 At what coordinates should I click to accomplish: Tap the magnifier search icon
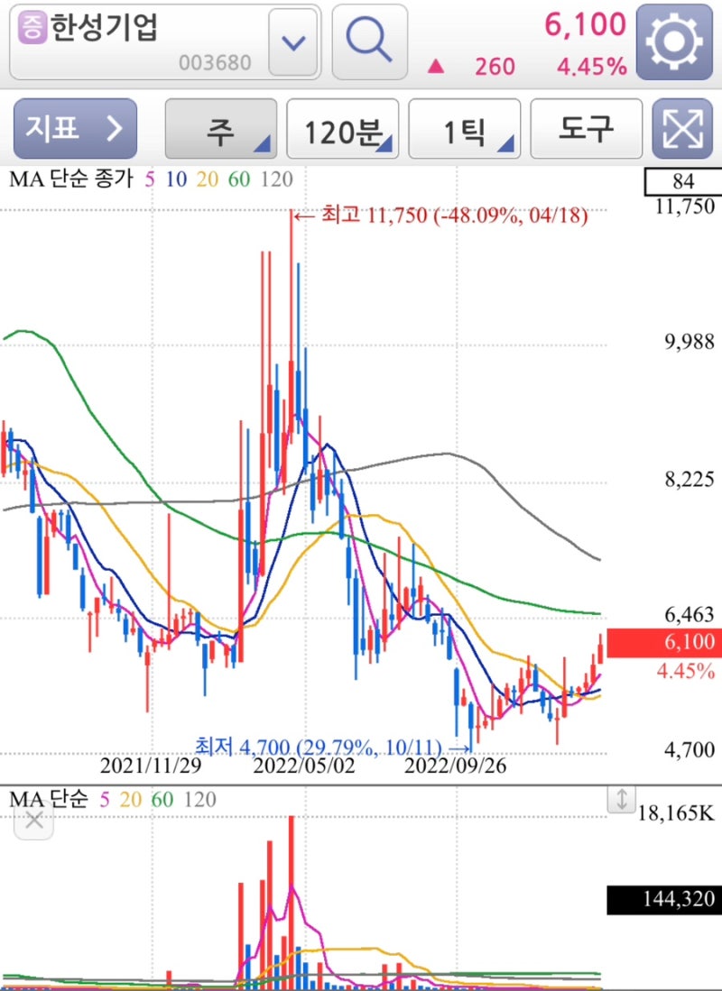[x=369, y=41]
